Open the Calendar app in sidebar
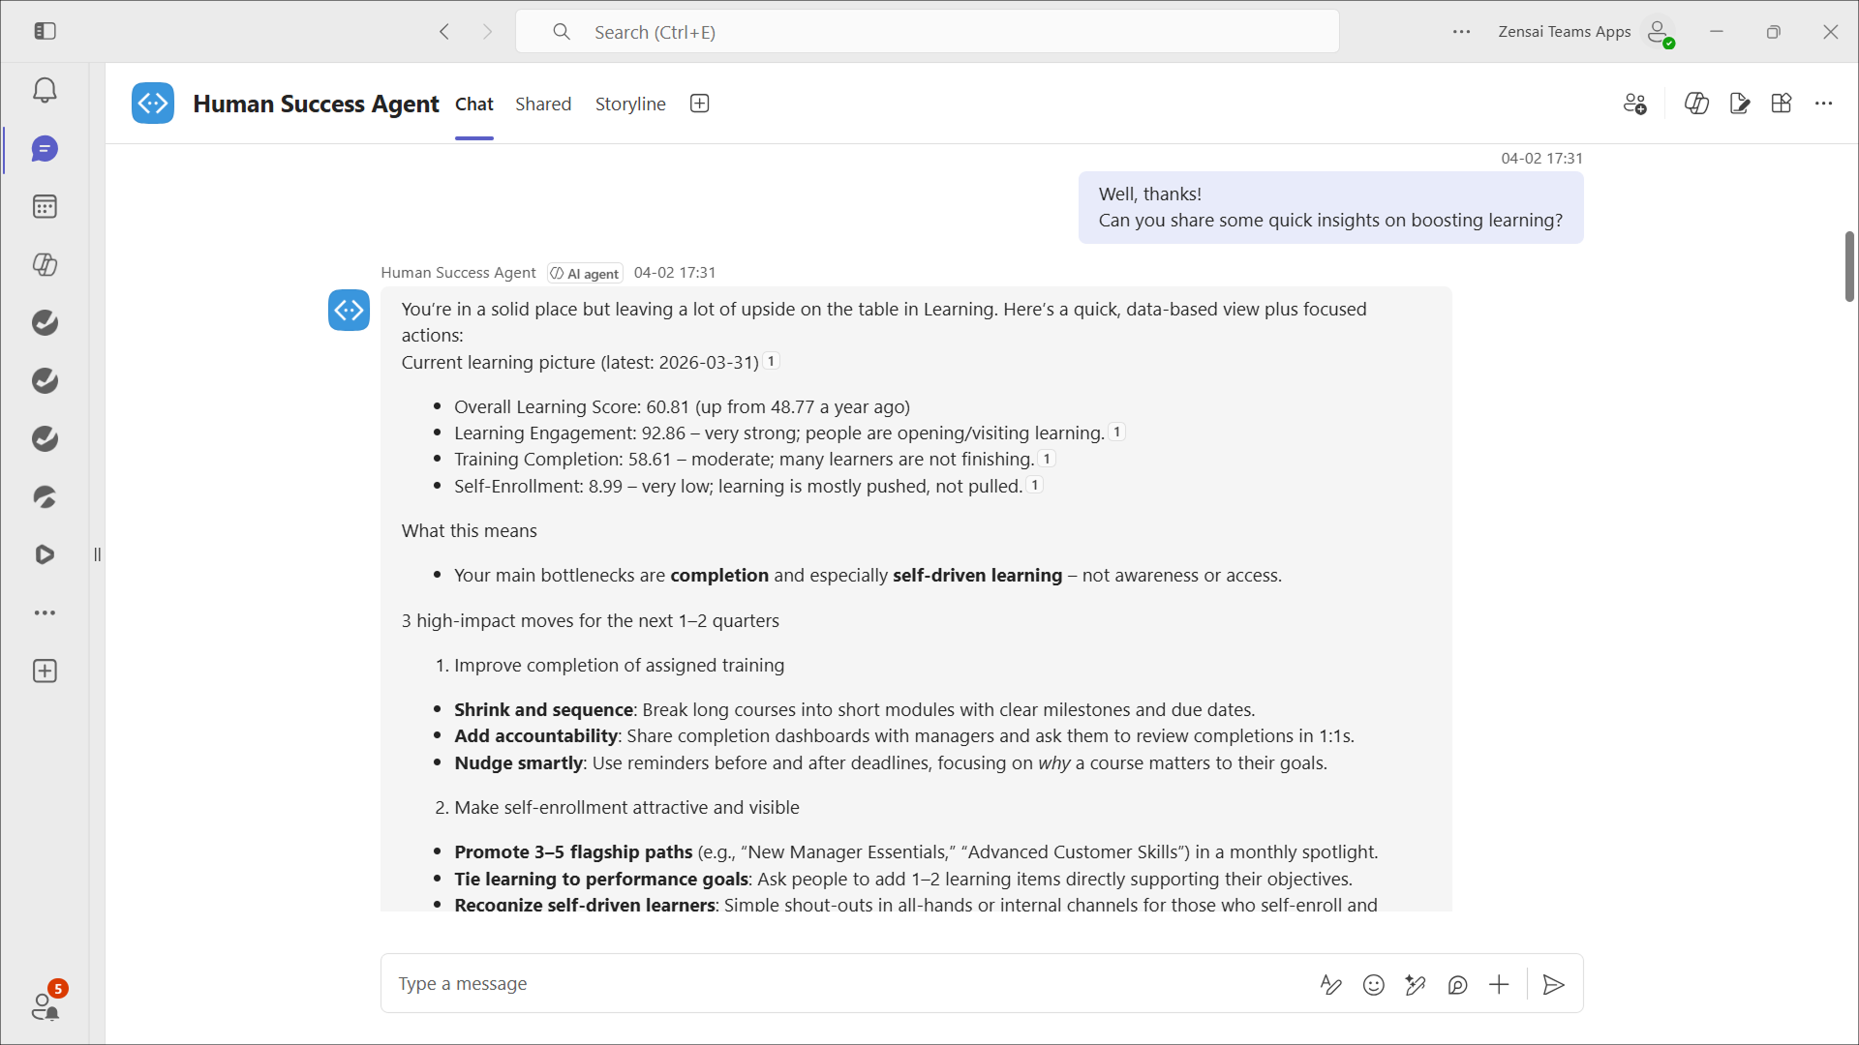Viewport: 1859px width, 1045px height. (45, 206)
